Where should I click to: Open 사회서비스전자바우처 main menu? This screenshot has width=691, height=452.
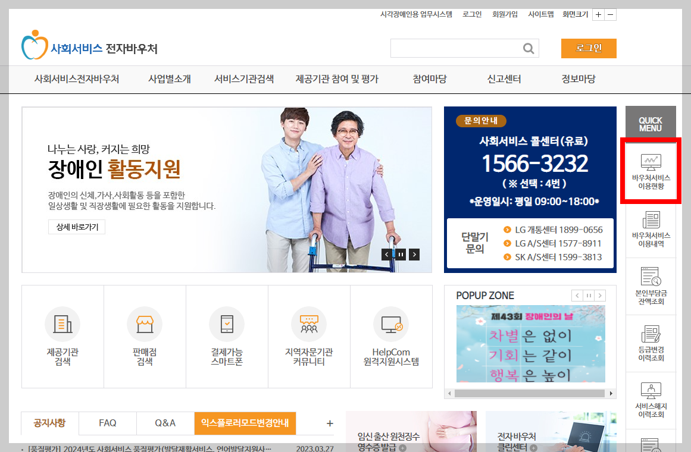pos(77,79)
